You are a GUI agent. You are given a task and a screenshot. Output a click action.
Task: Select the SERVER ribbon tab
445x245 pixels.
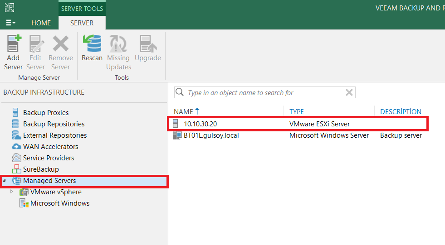[82, 23]
